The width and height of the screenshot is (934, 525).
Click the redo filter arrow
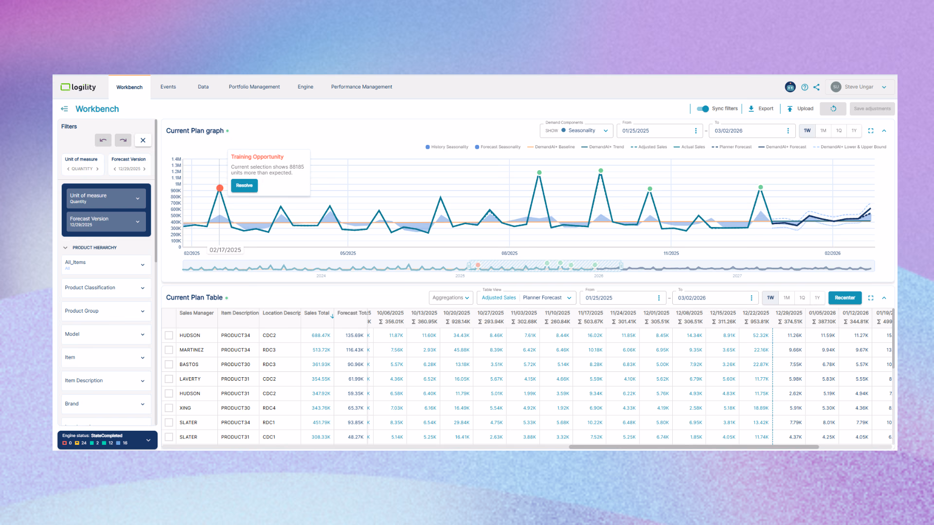point(123,140)
